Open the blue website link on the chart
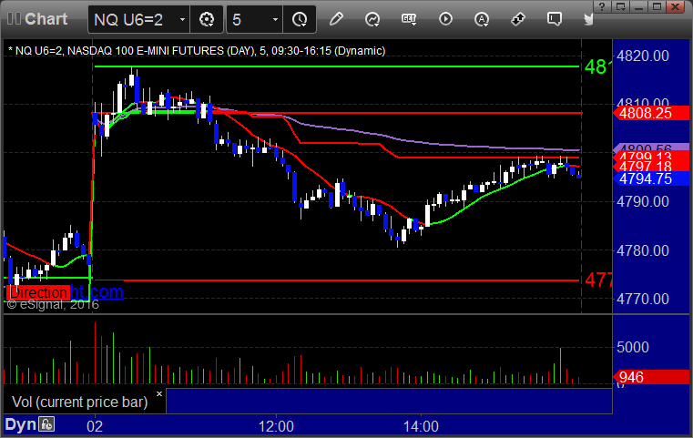This screenshot has height=438, width=693. [x=97, y=291]
